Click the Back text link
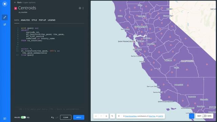217x122 pixels. pyautogui.click(x=19, y=2)
